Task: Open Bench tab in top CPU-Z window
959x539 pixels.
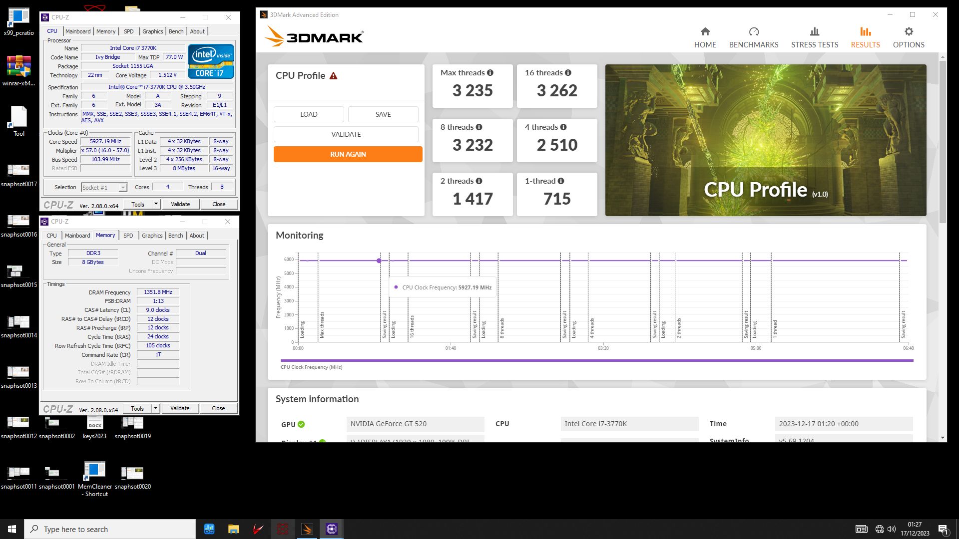Action: click(x=176, y=31)
